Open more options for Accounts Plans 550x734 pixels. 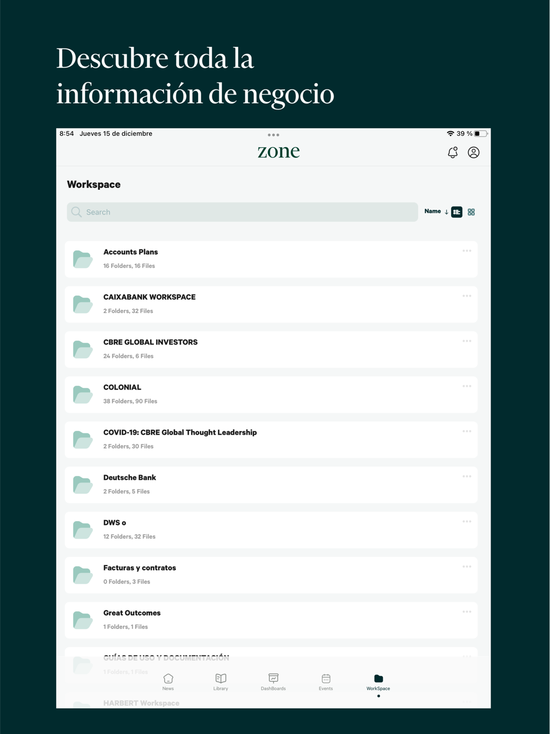[467, 251]
